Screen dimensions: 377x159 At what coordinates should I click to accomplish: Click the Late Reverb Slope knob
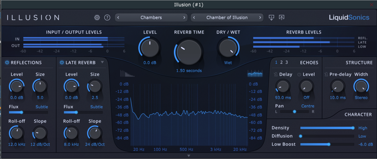pos(95,133)
